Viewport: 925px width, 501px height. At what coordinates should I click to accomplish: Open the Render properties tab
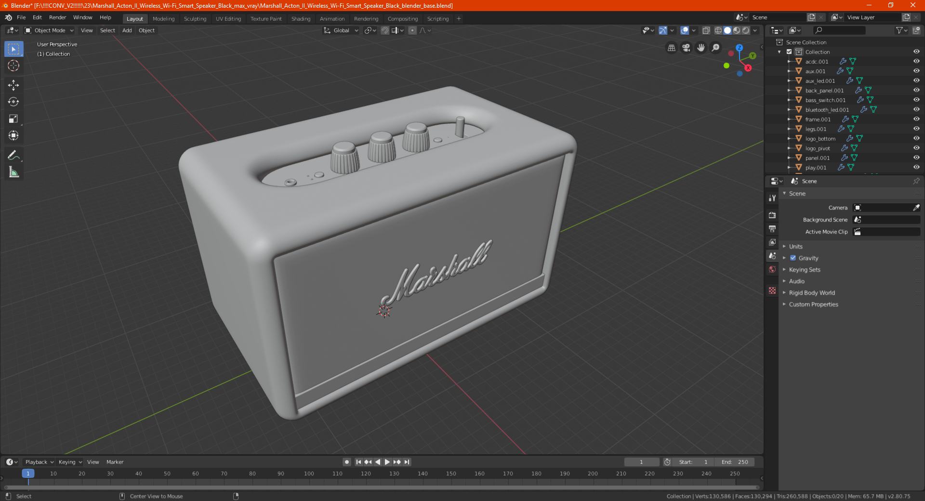click(x=772, y=215)
